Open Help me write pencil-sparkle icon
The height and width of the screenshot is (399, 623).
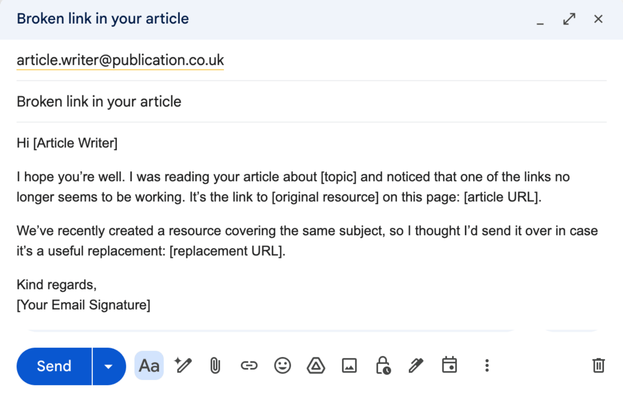183,365
